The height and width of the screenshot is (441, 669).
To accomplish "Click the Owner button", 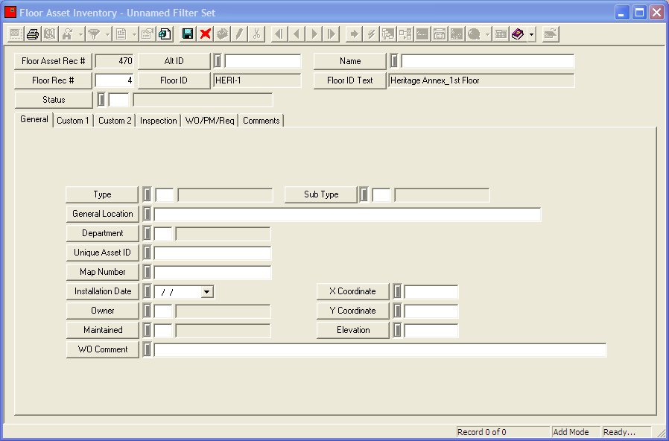I will (103, 311).
